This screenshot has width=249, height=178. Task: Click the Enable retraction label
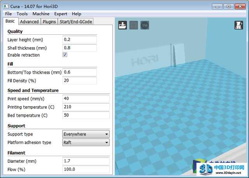[24, 55]
